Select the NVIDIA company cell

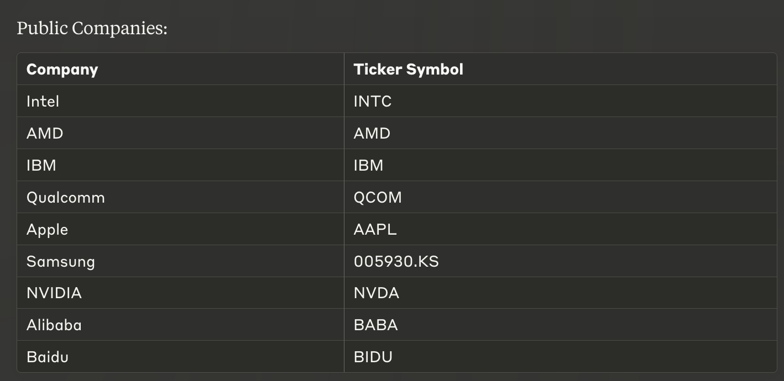(x=180, y=293)
